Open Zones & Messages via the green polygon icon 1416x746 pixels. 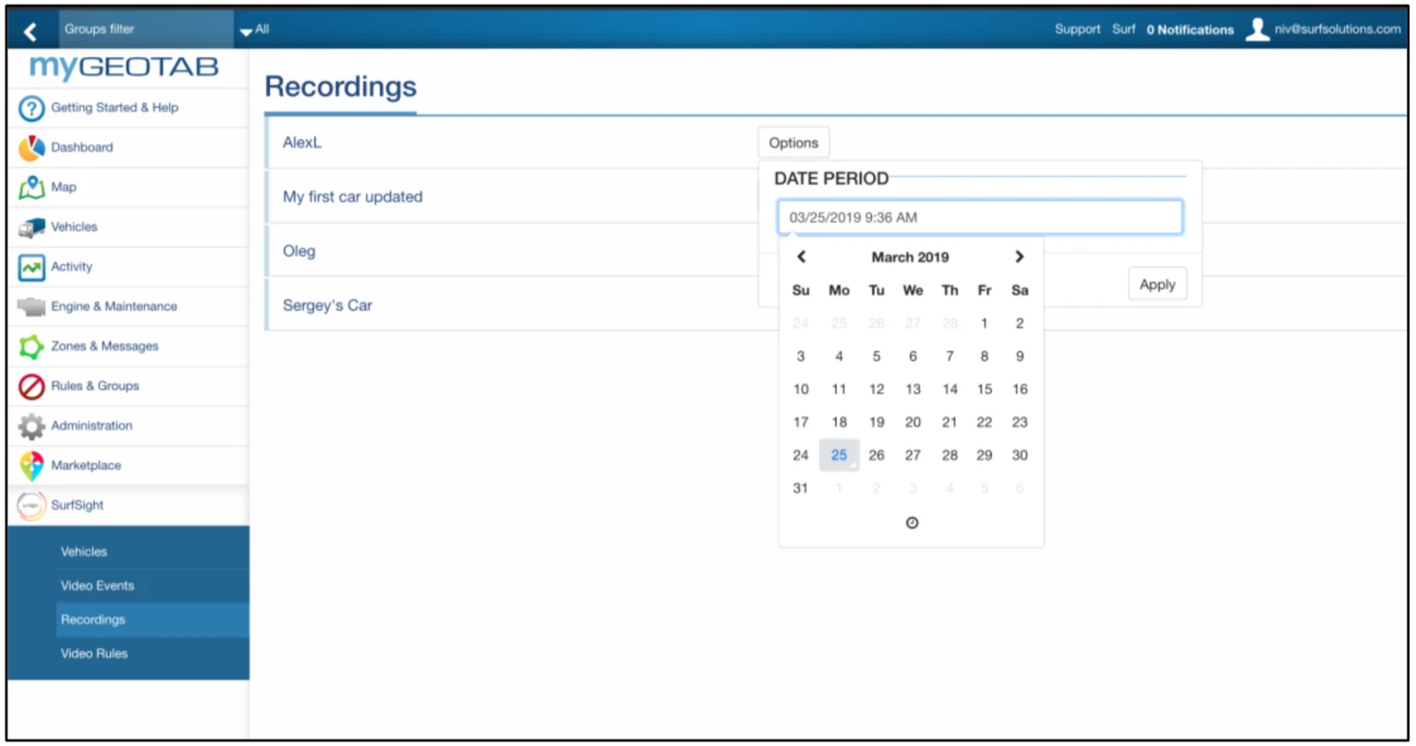pyautogui.click(x=31, y=347)
